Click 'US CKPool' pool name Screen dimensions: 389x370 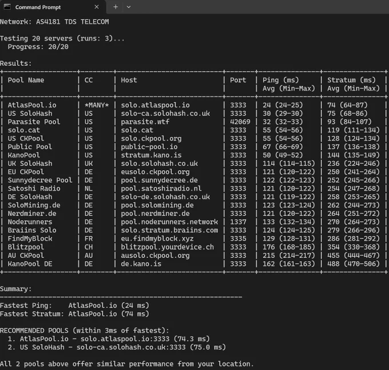pyautogui.click(x=26, y=139)
